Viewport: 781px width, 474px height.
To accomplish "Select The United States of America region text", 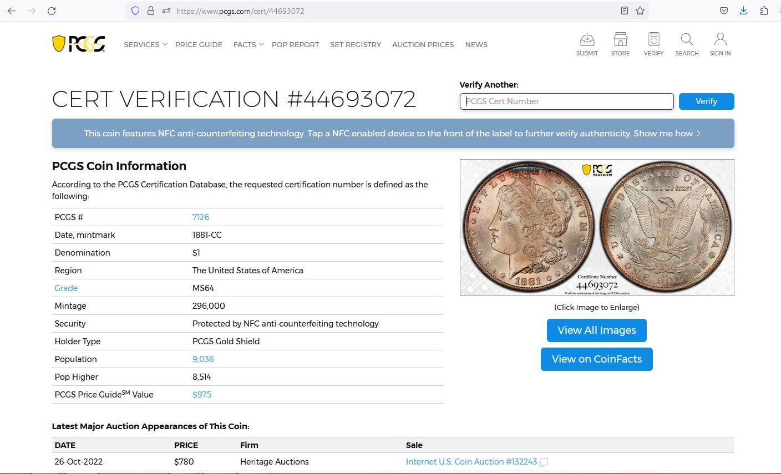I will [247, 271].
